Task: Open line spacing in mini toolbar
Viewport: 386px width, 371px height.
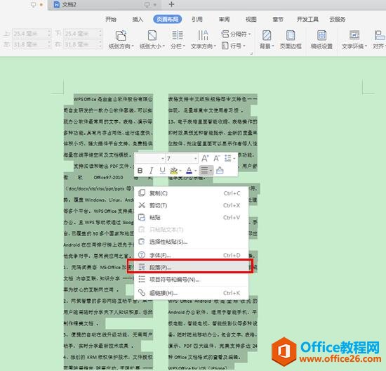Action: [x=229, y=158]
